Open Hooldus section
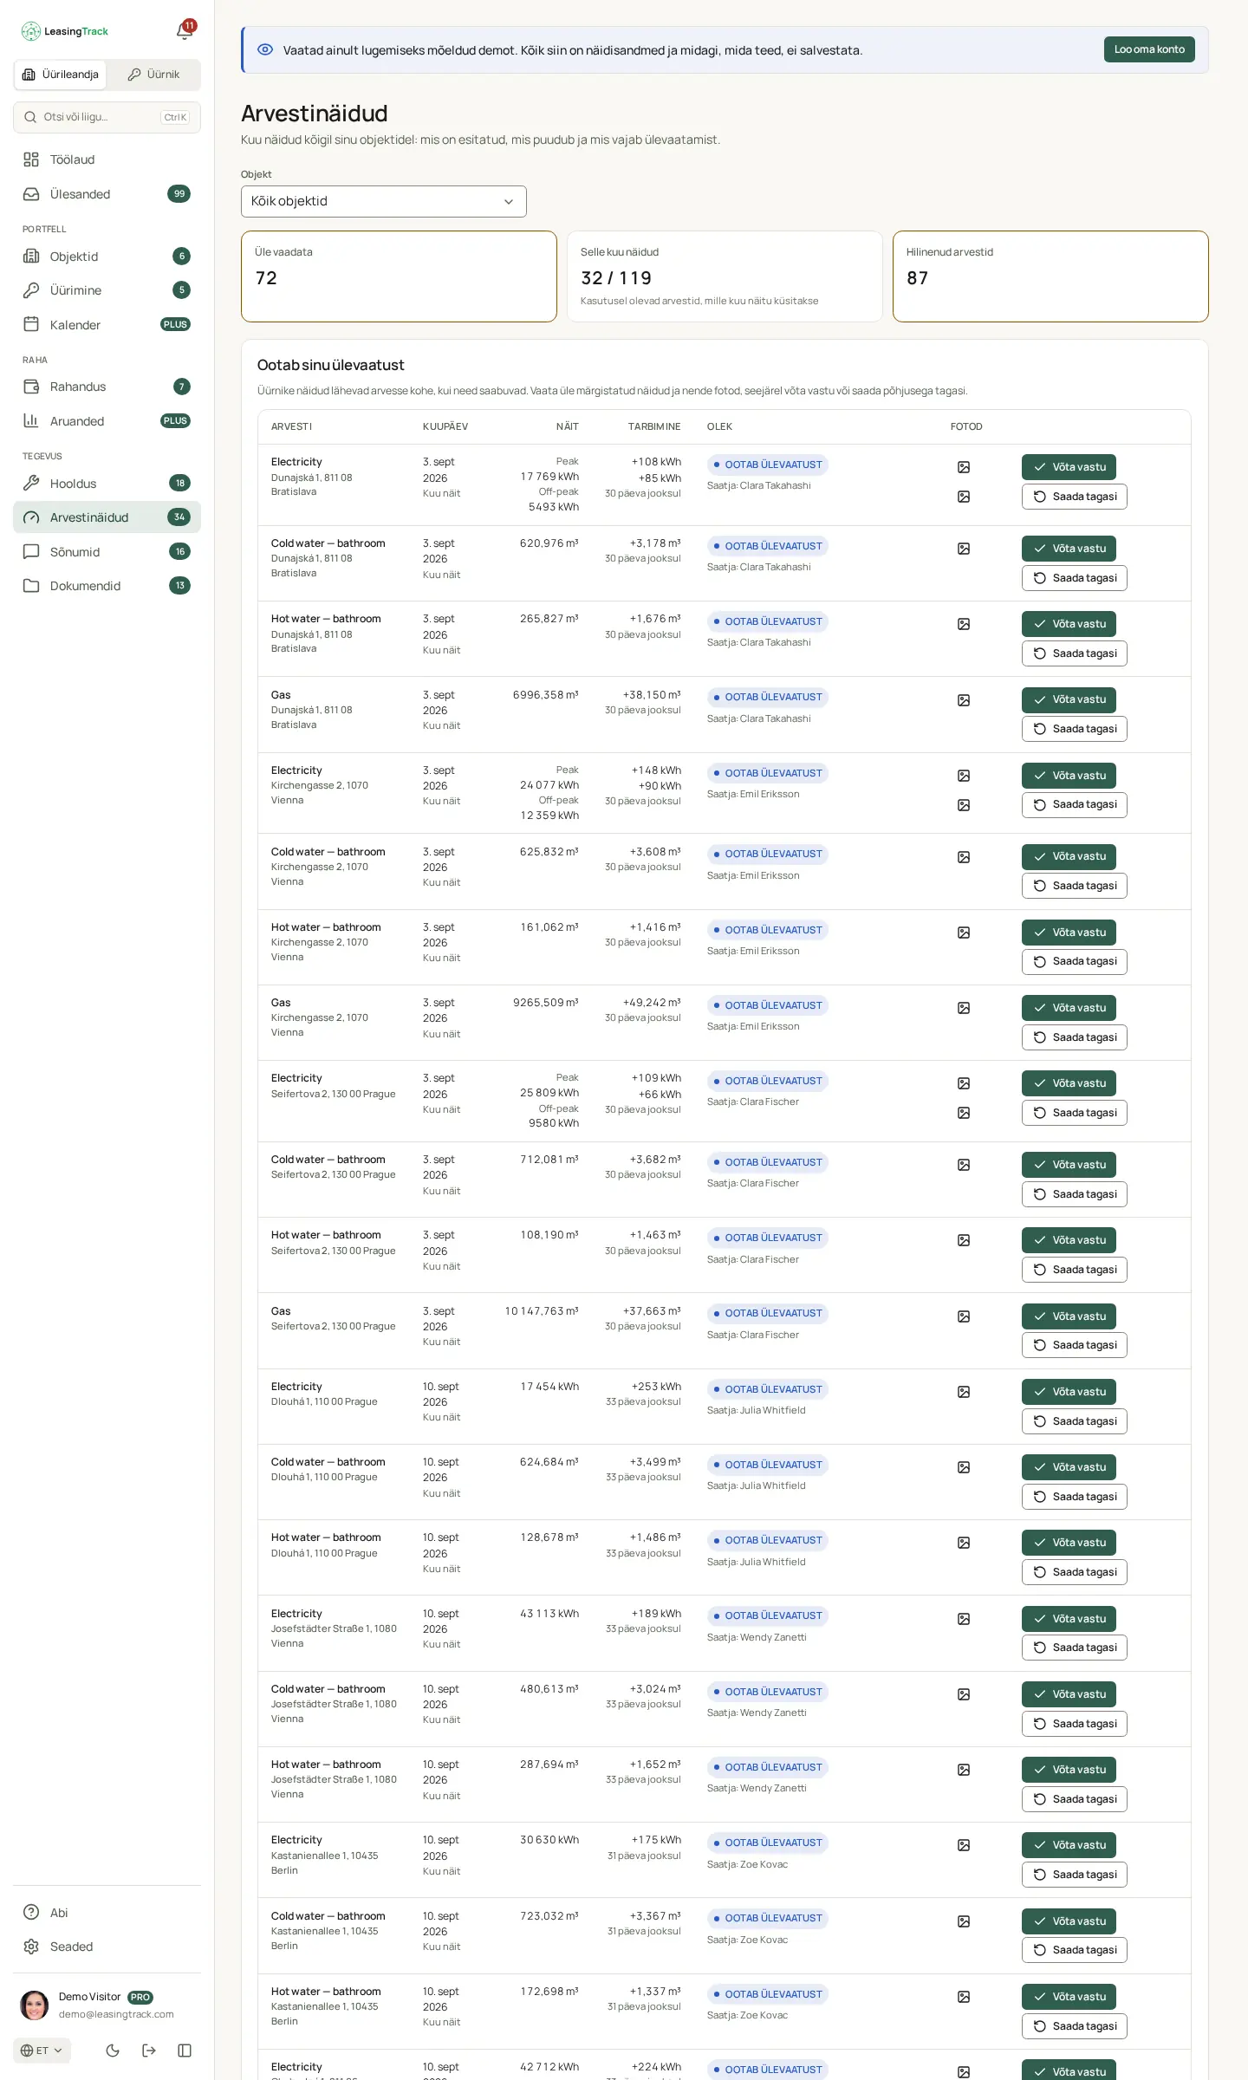1248x2080 pixels. click(107, 484)
